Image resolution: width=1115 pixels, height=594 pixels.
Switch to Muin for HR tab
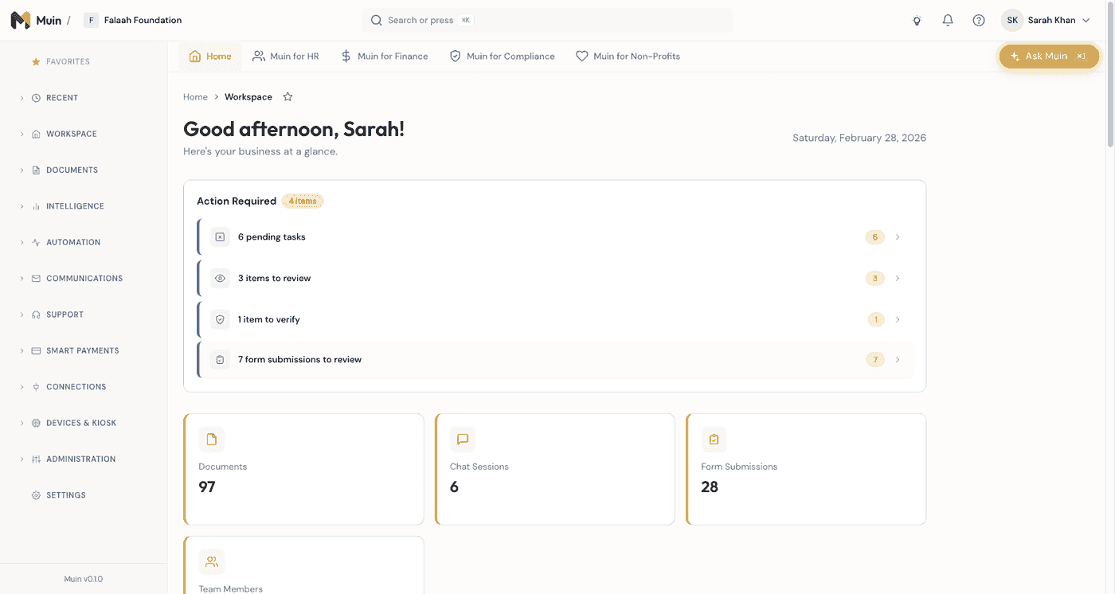pos(286,57)
